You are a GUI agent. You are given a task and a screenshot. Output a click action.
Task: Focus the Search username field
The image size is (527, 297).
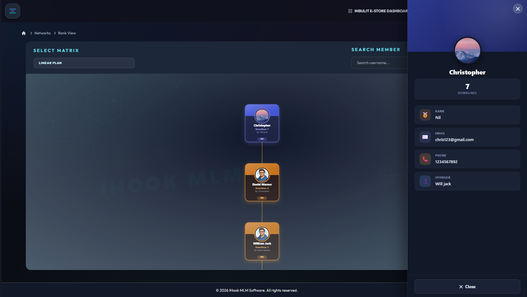(x=379, y=63)
